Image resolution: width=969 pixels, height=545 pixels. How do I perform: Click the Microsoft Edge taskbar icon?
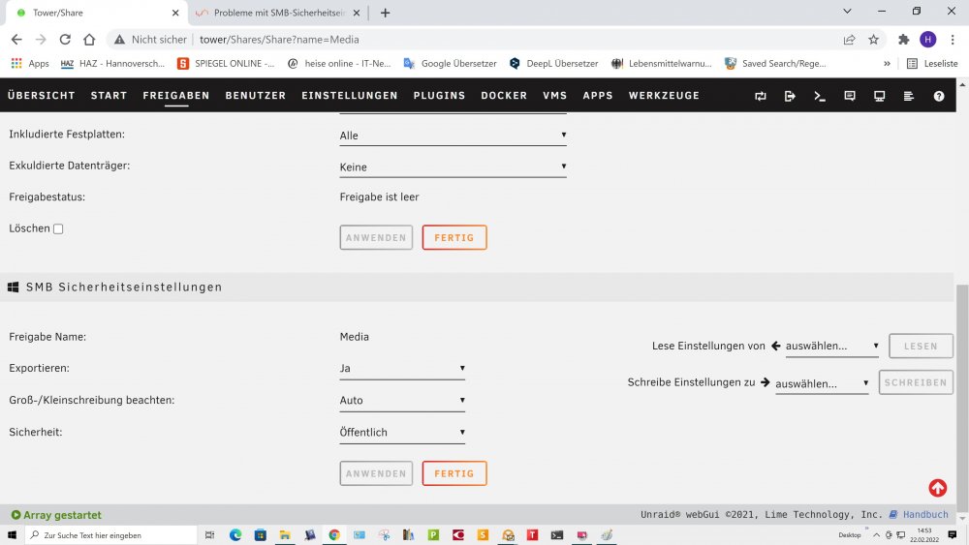(x=235, y=535)
